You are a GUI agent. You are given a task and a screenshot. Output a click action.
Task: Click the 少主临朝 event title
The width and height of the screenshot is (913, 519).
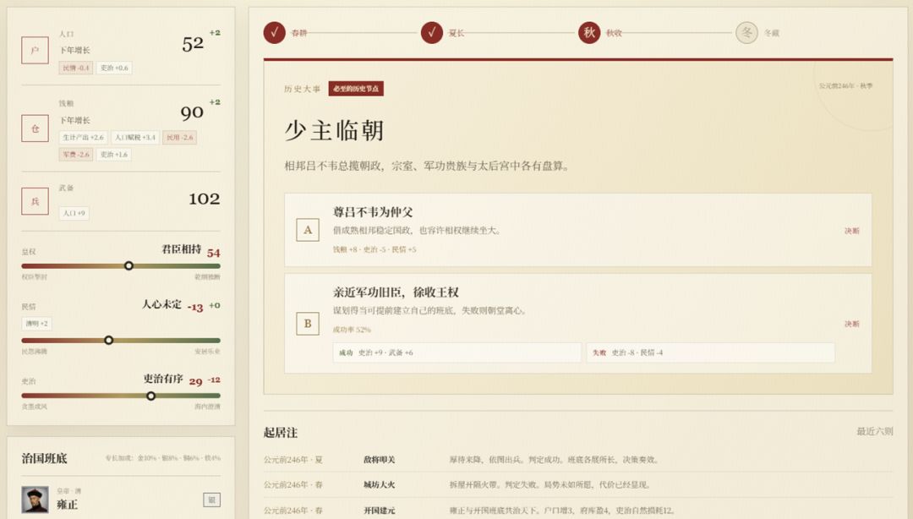pyautogui.click(x=334, y=130)
